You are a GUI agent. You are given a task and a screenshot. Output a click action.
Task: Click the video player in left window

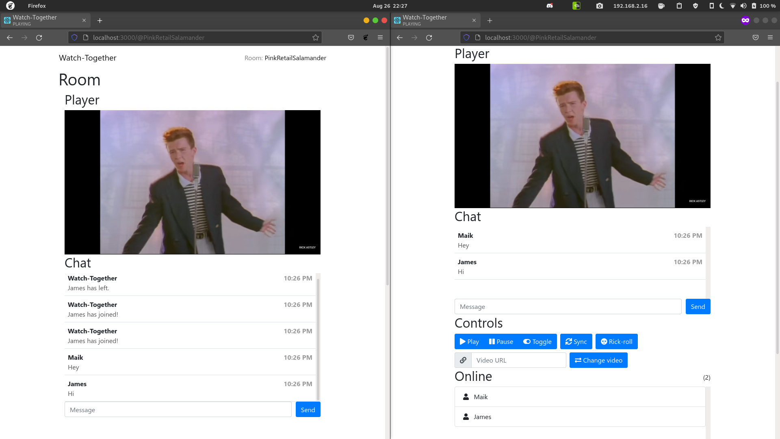tap(193, 182)
